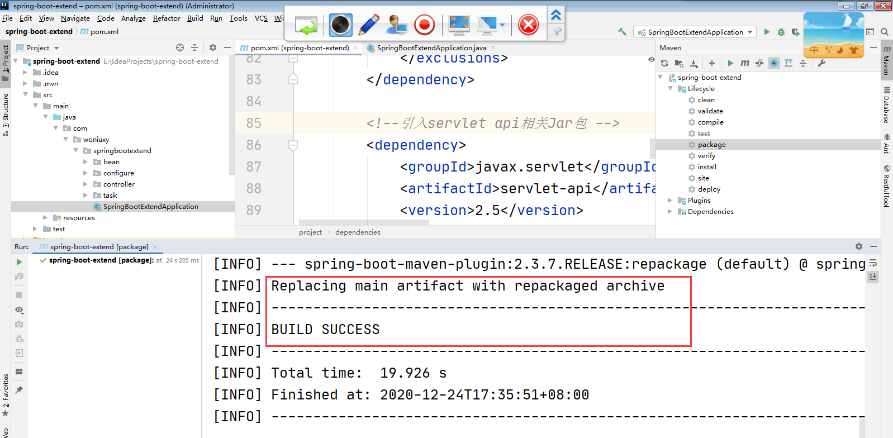
Task: Click the Build project hammer icon
Action: pos(622,32)
